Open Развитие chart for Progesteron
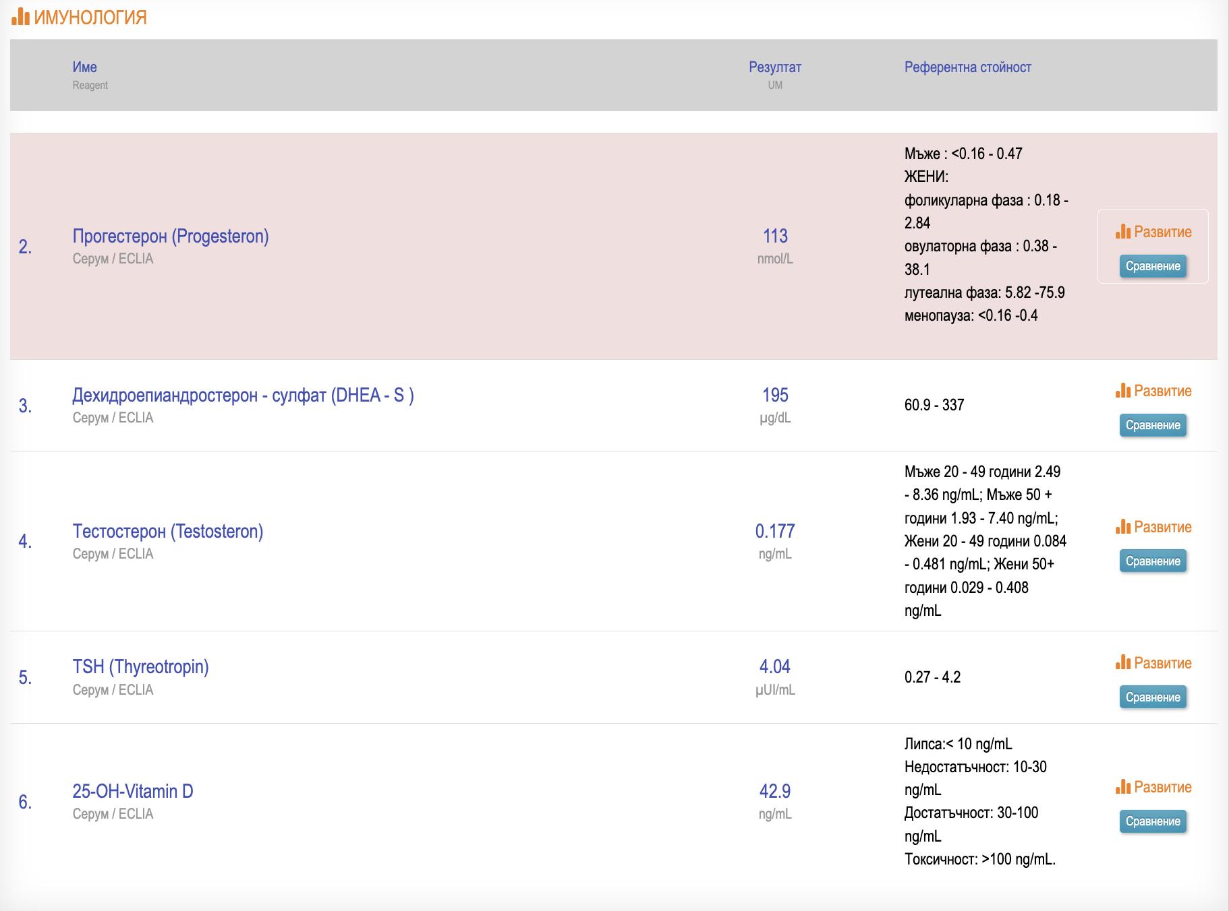The width and height of the screenshot is (1229, 911). point(1153,232)
